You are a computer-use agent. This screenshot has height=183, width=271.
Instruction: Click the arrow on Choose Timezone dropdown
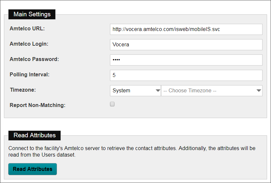259,91
